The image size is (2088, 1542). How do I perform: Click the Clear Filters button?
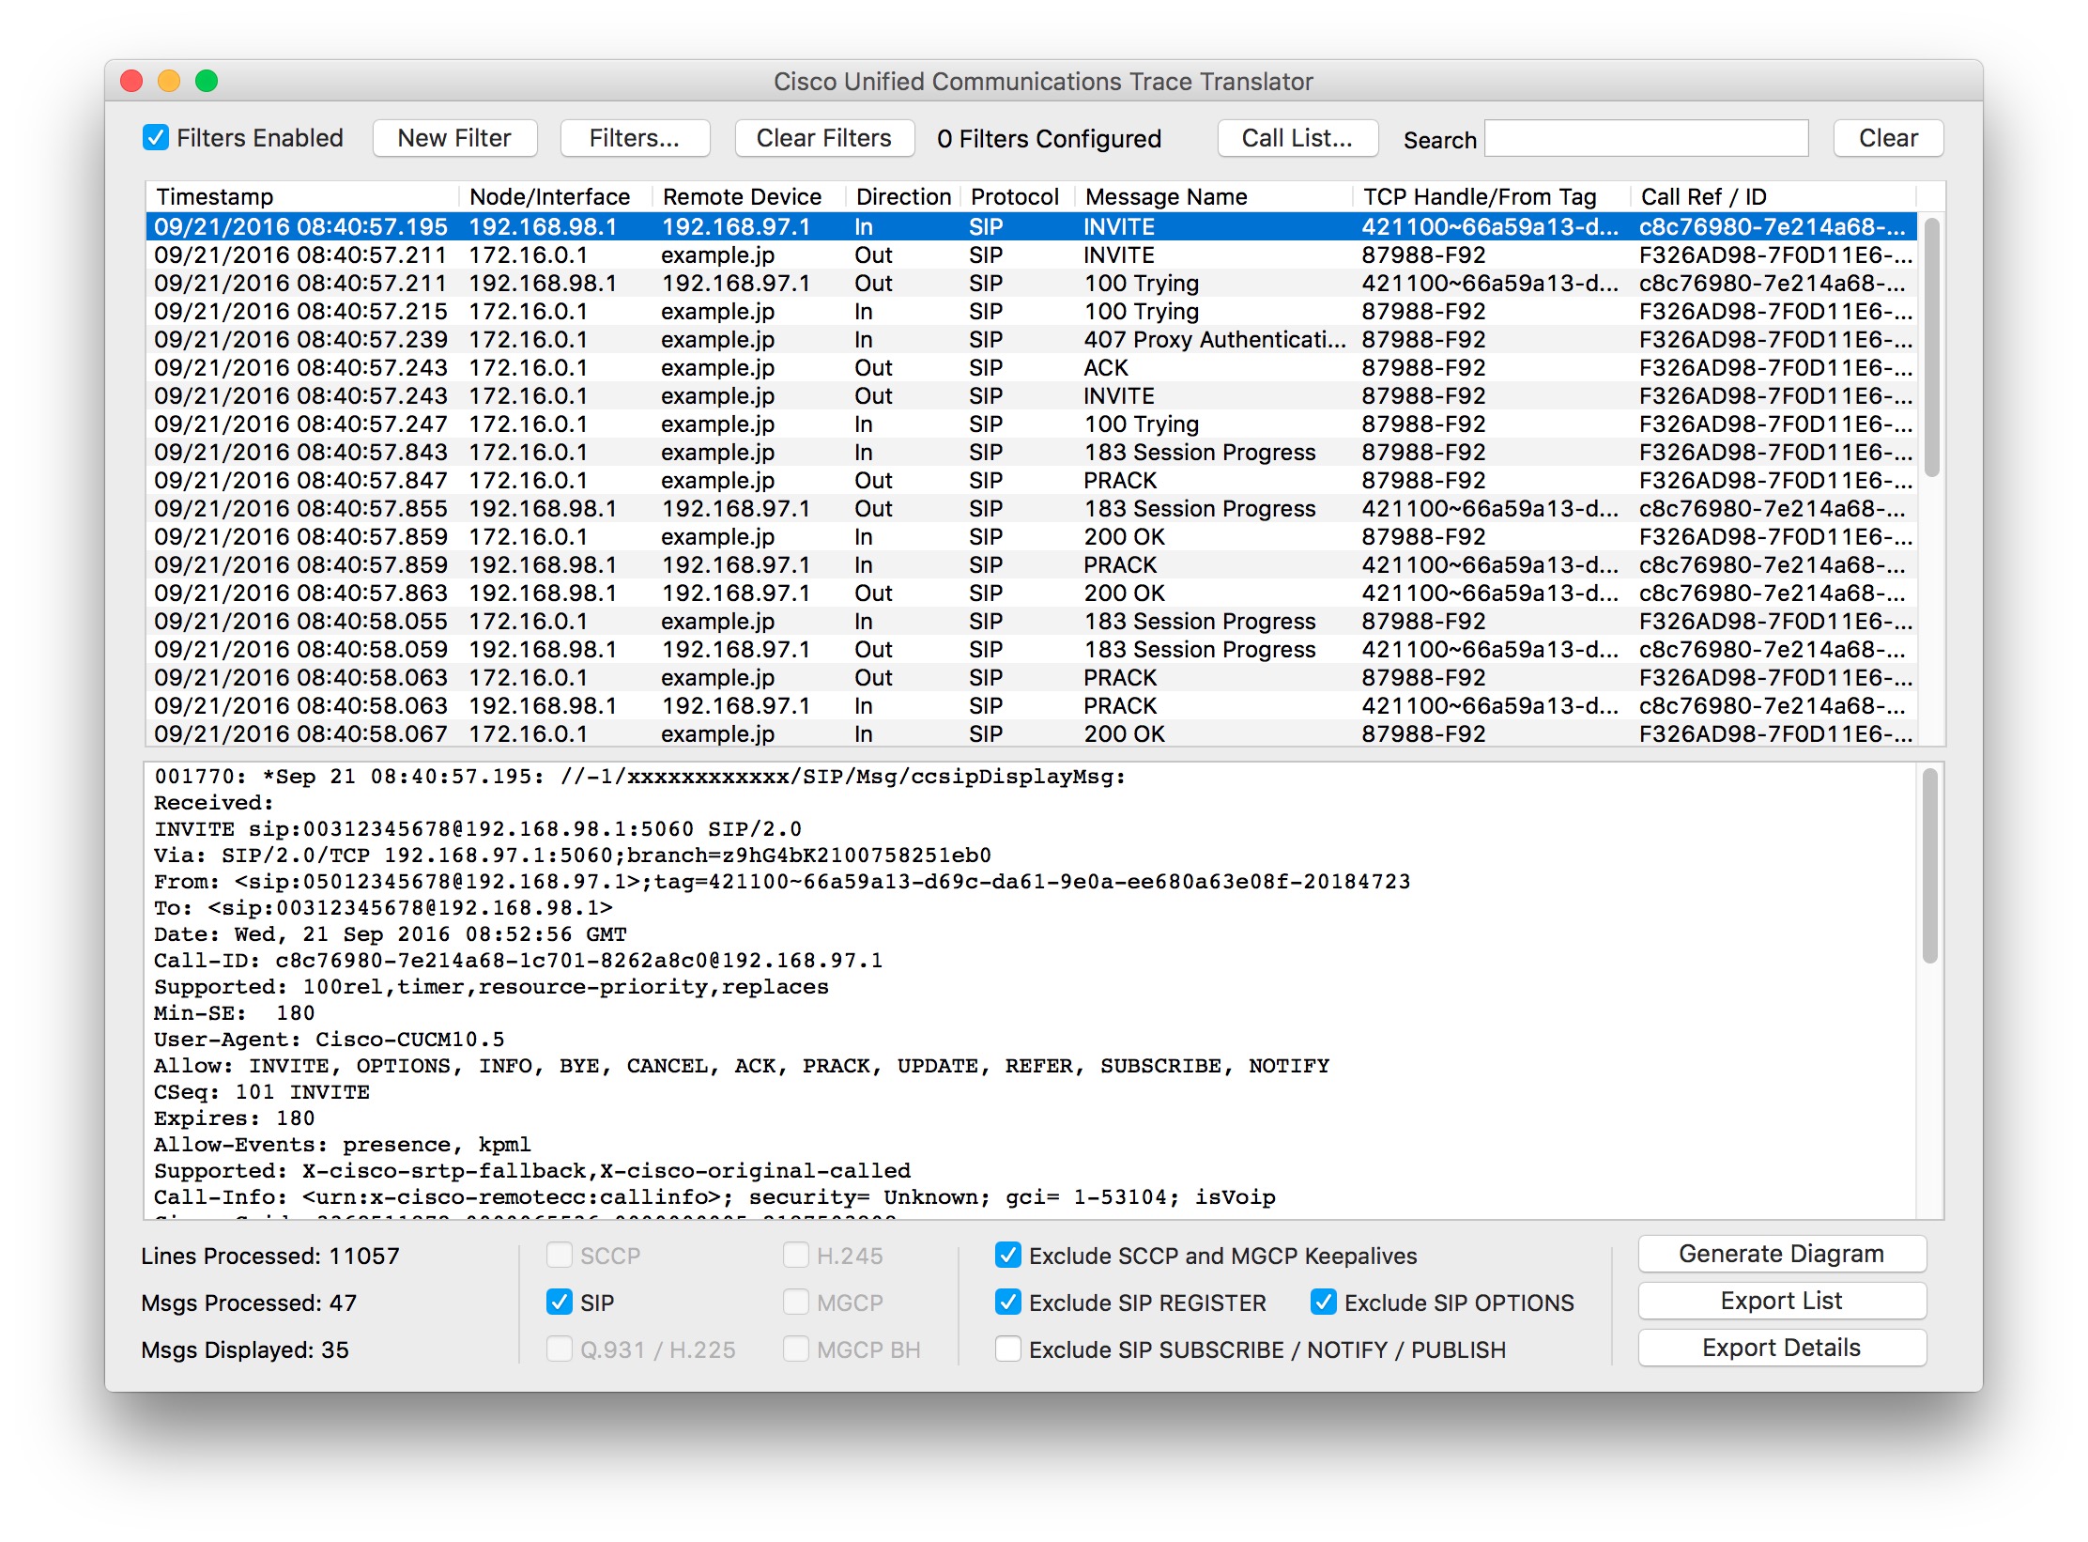[x=824, y=138]
